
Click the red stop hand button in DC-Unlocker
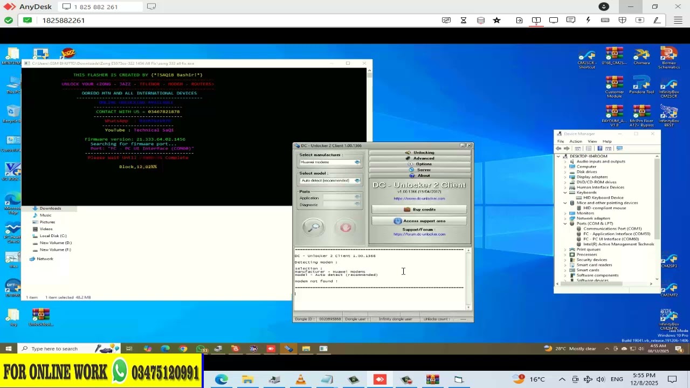[346, 227]
